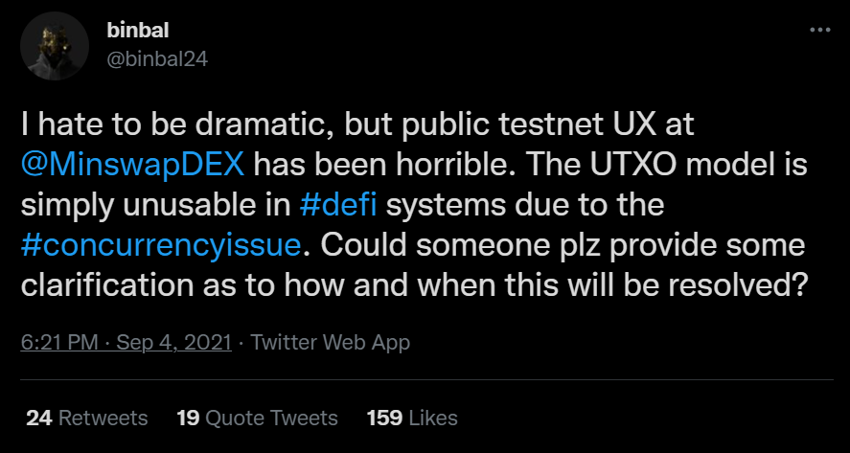Show the 19 Quote Tweets

(x=257, y=418)
